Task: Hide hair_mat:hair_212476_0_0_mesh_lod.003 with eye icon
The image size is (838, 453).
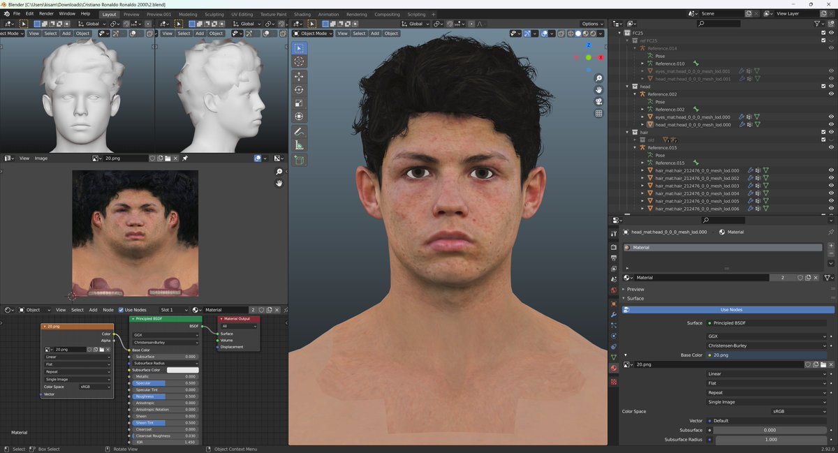Action: 831,186
